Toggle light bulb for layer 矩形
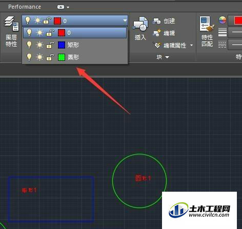The image size is (242, 229). pos(29,45)
